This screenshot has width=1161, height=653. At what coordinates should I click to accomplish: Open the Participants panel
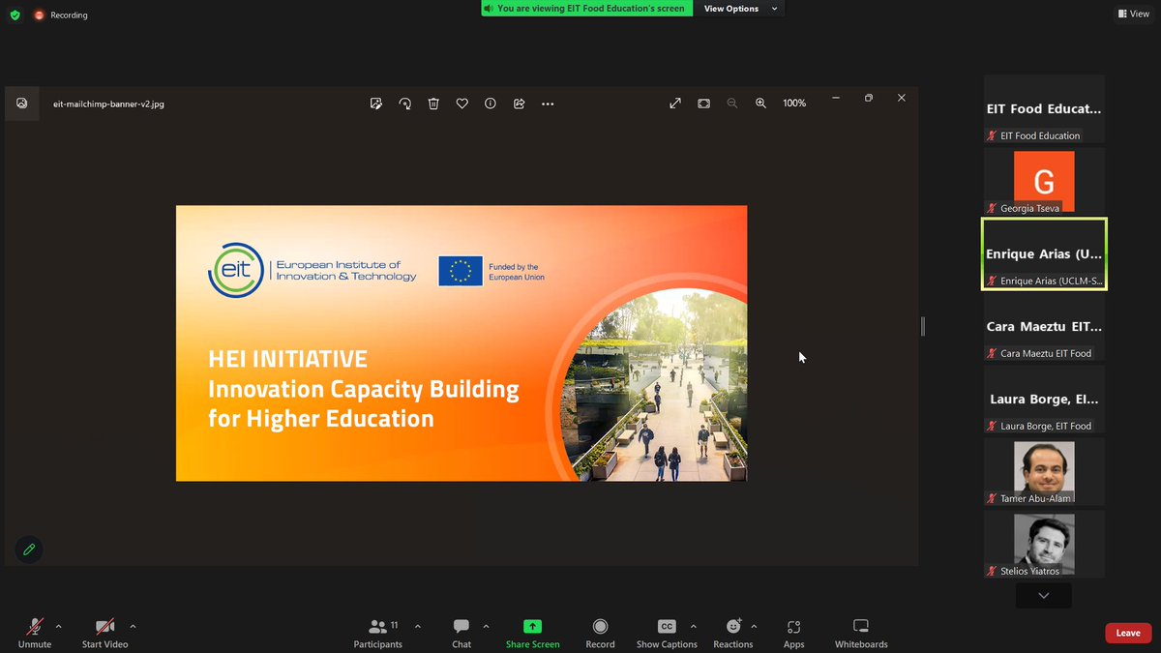(x=378, y=633)
